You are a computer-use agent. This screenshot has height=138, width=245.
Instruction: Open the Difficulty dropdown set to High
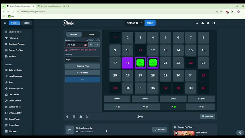click(83, 59)
